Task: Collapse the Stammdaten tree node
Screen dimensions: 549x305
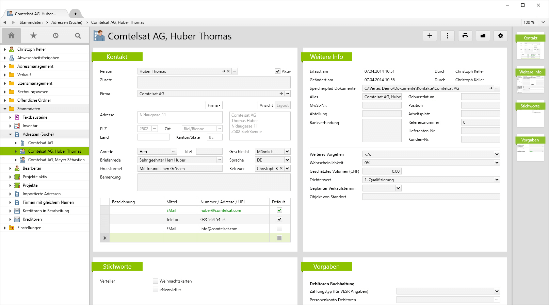Action: (5, 109)
